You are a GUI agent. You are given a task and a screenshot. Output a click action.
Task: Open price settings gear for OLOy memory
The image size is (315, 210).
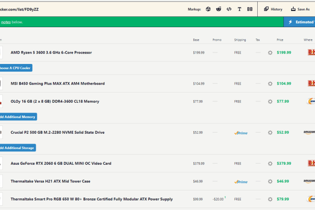pos(270,102)
